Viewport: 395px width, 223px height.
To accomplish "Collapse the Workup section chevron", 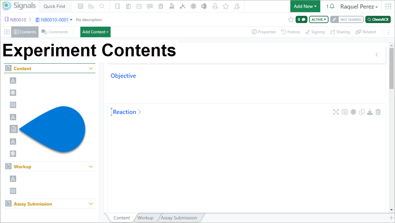I will pos(91,167).
